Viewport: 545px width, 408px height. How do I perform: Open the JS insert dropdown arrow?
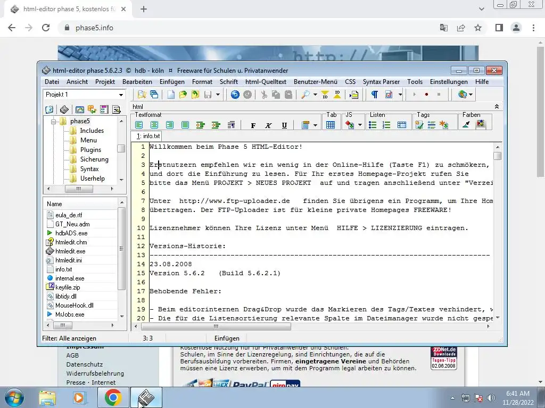click(x=360, y=125)
